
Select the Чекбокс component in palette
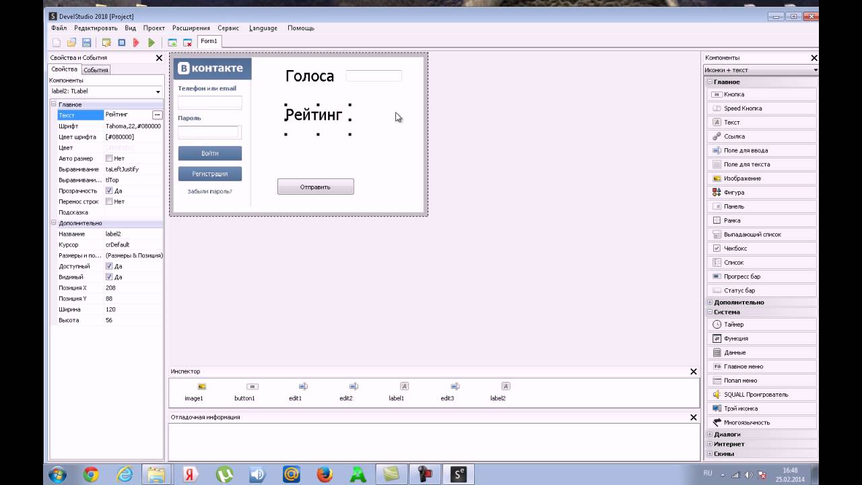click(x=762, y=249)
